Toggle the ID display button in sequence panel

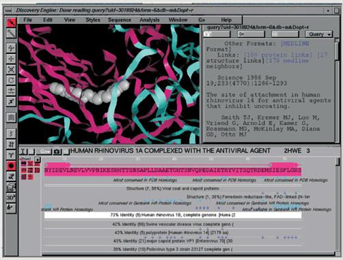[x=38, y=170]
